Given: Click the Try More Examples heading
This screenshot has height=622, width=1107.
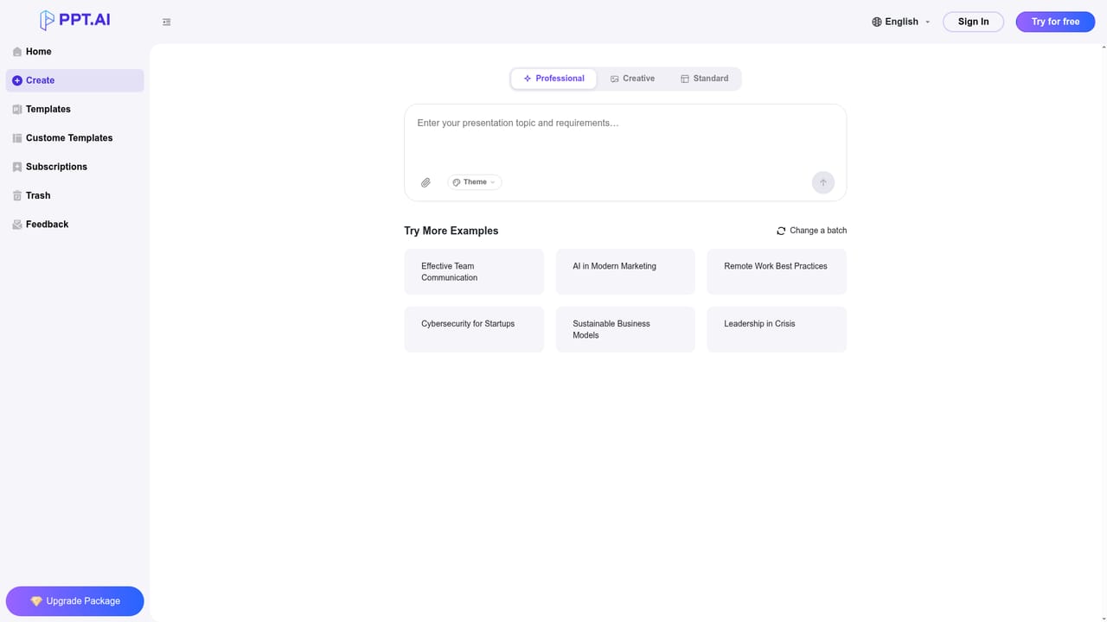Looking at the screenshot, I should 451,231.
